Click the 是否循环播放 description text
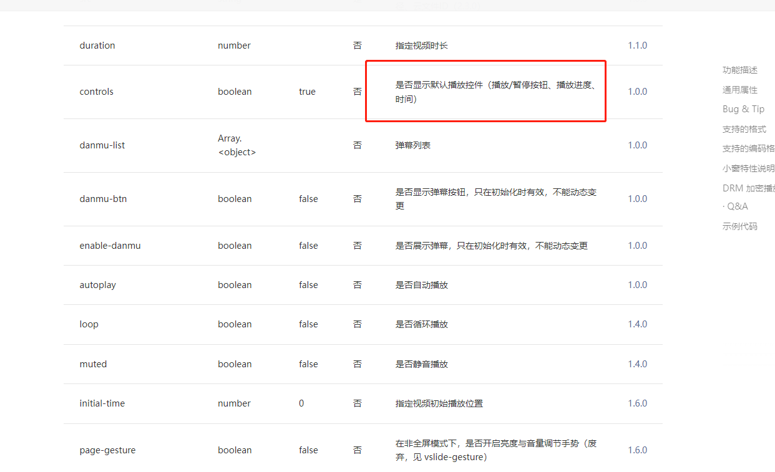Screen dimensions: 775x472 [x=422, y=324]
